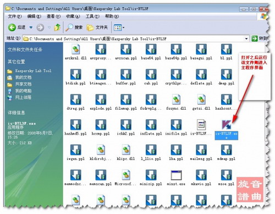The image size is (275, 214).
Task: Open the Views dropdown in toolbar
Action: pos(119,28)
